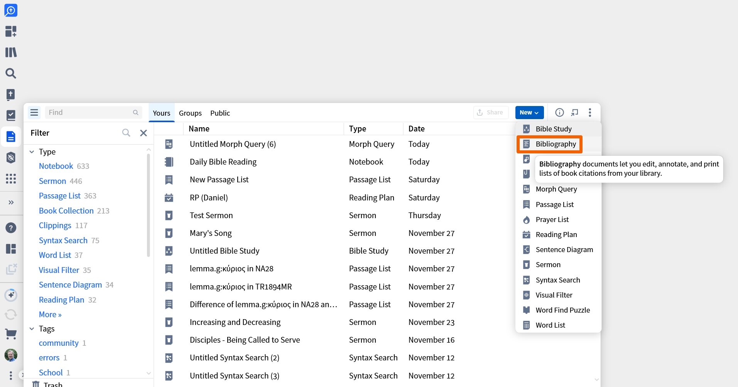This screenshot has height=387, width=738.
Task: Switch to the Groups tab
Action: [x=190, y=113]
